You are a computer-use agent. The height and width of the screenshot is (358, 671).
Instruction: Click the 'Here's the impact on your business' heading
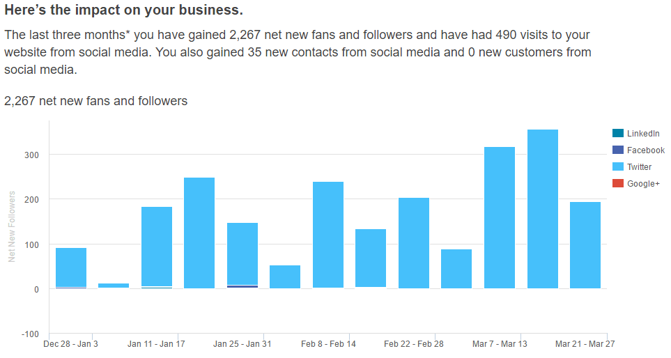[x=124, y=11]
